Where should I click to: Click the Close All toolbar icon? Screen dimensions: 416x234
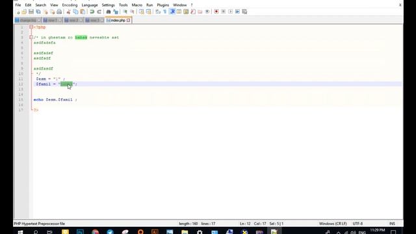coord(52,12)
